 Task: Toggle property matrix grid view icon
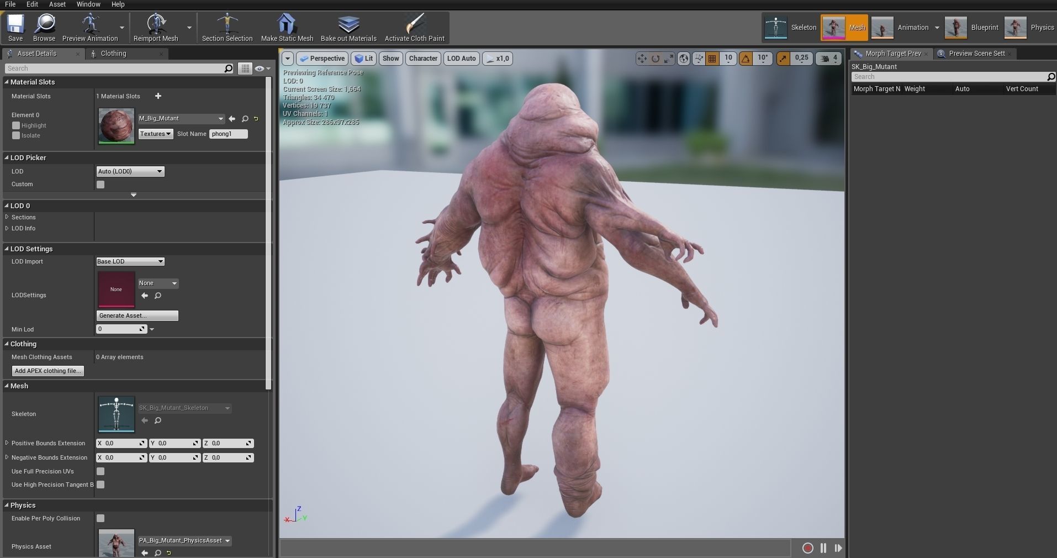point(245,69)
